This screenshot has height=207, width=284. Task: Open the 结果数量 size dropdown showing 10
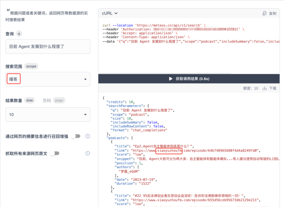48,115
